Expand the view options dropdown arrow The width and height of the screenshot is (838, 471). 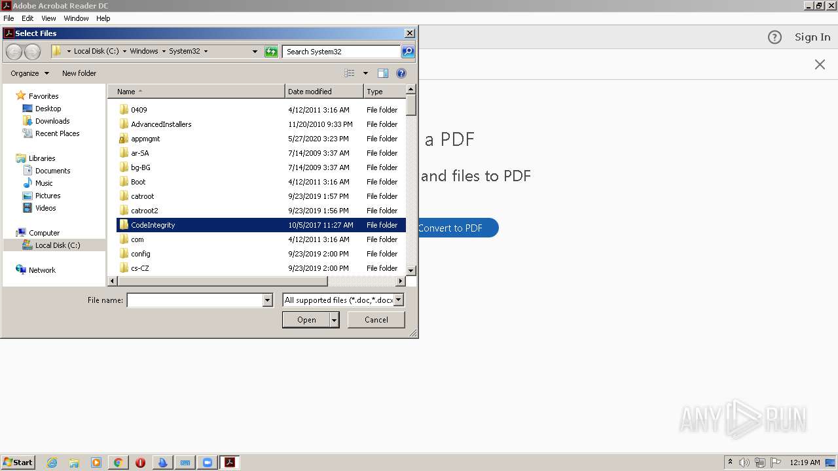point(365,73)
